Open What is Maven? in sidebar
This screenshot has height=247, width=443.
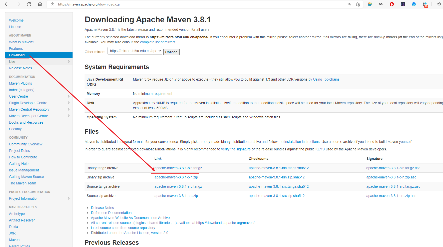(x=22, y=42)
